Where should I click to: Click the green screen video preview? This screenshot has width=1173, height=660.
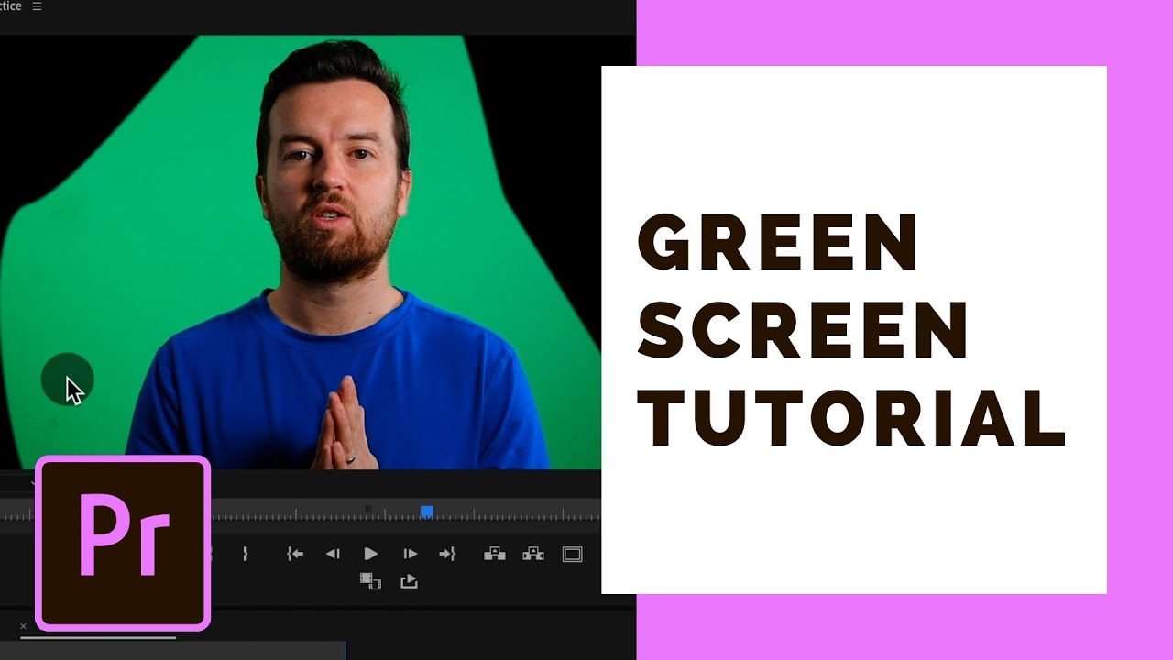click(x=301, y=252)
